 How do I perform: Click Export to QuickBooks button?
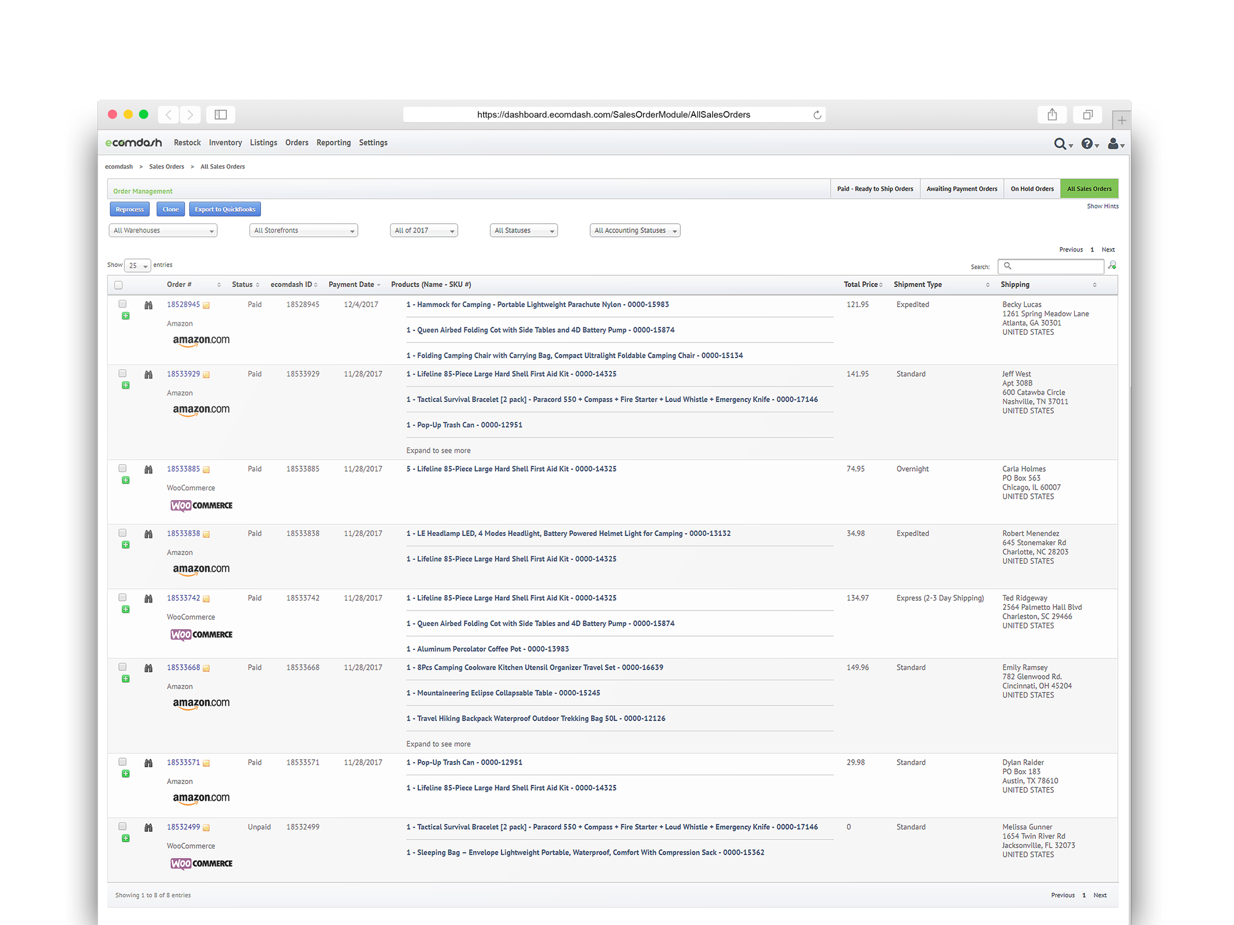pos(225,210)
